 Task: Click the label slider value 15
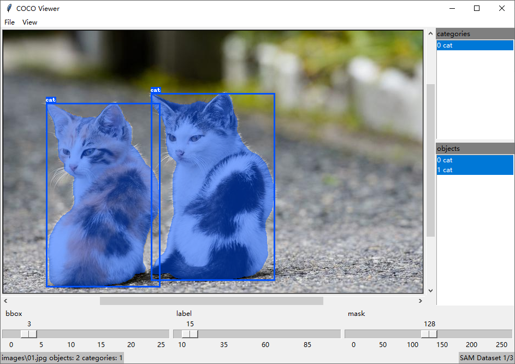[190, 324]
